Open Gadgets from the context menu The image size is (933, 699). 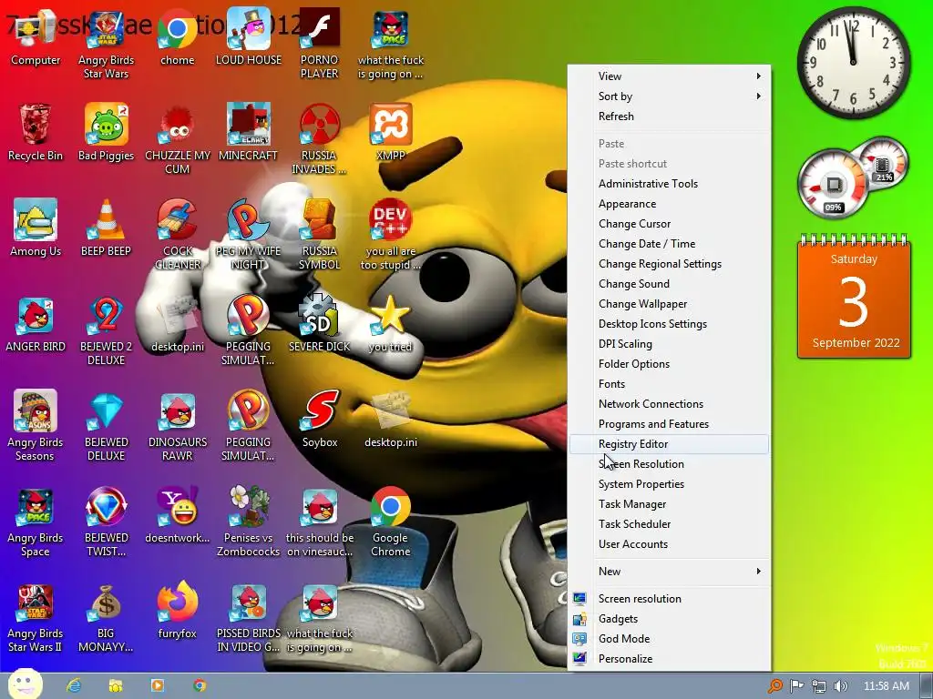(x=670, y=619)
